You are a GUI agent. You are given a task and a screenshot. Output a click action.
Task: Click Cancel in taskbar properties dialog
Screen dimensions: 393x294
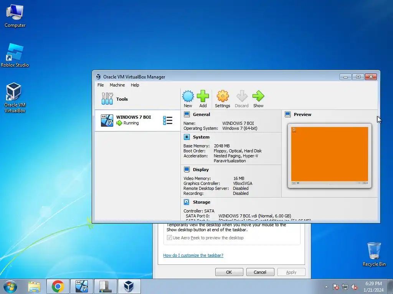pos(260,272)
